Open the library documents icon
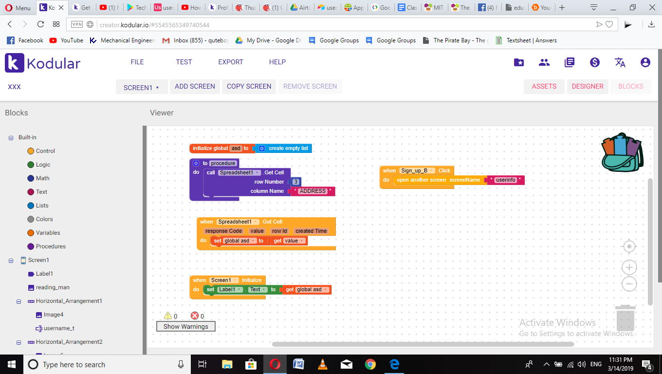Viewport: 662px width, 374px height. 570,62
